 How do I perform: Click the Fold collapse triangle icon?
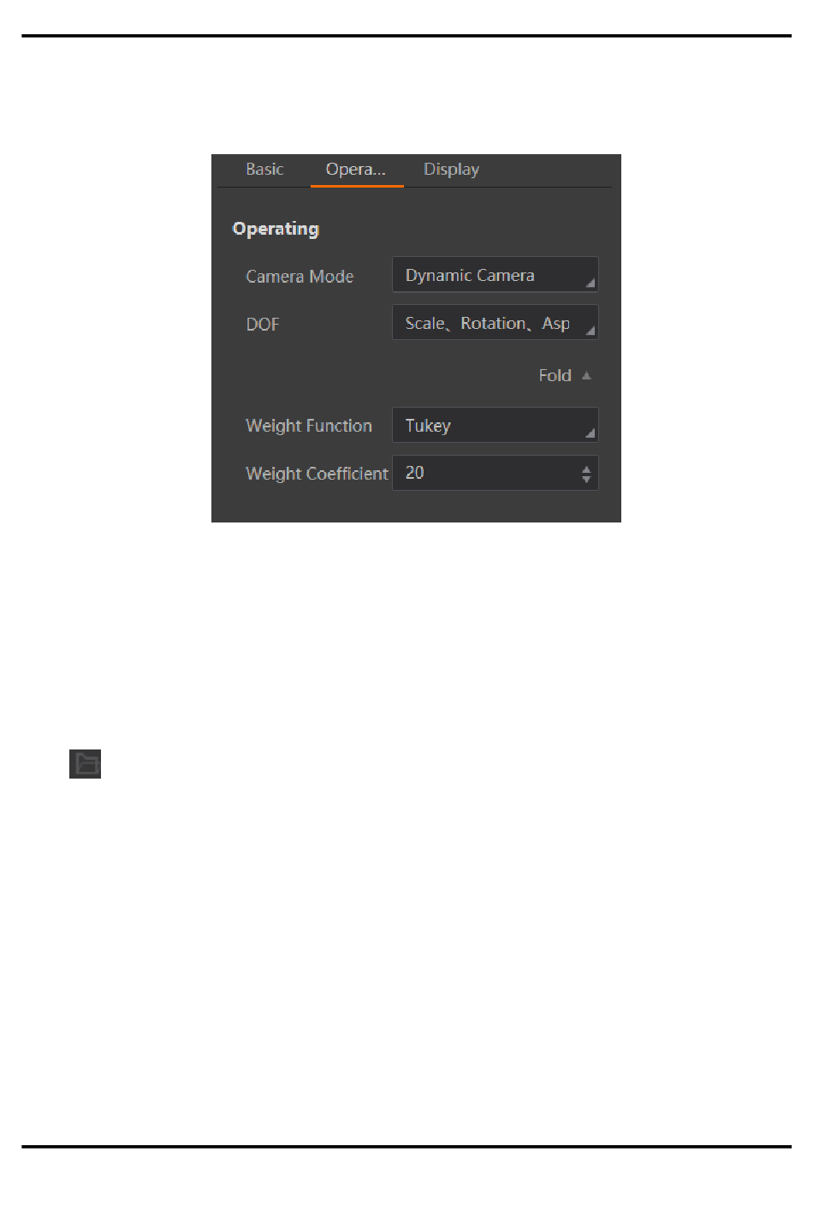586,375
